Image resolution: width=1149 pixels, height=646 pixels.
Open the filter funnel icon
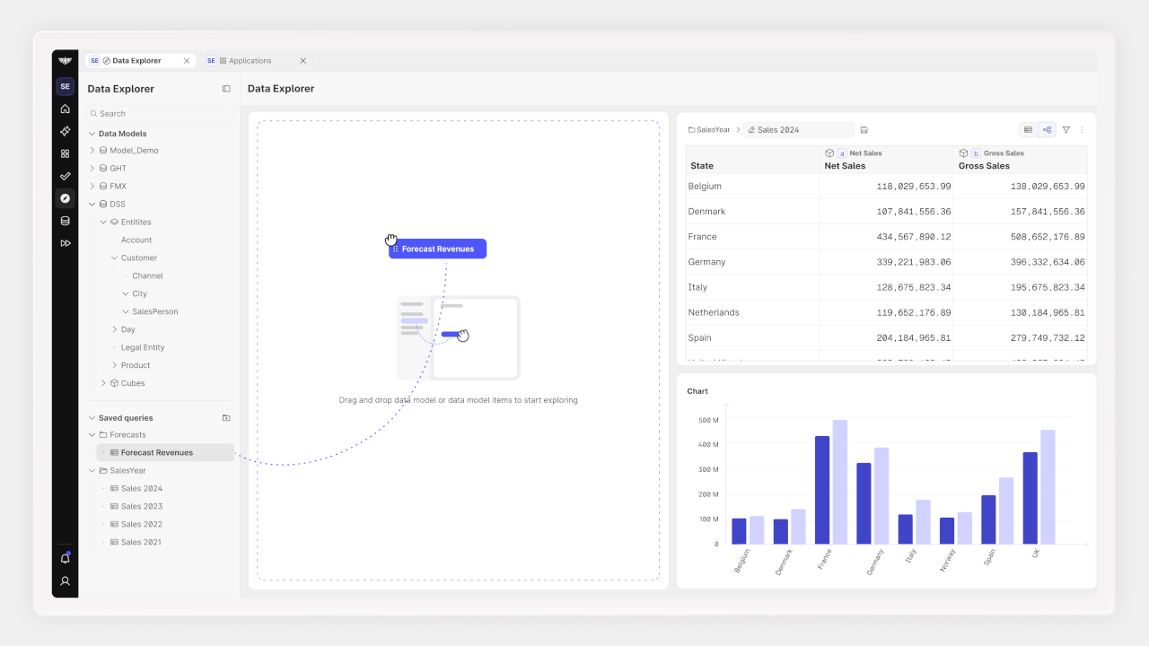point(1066,130)
